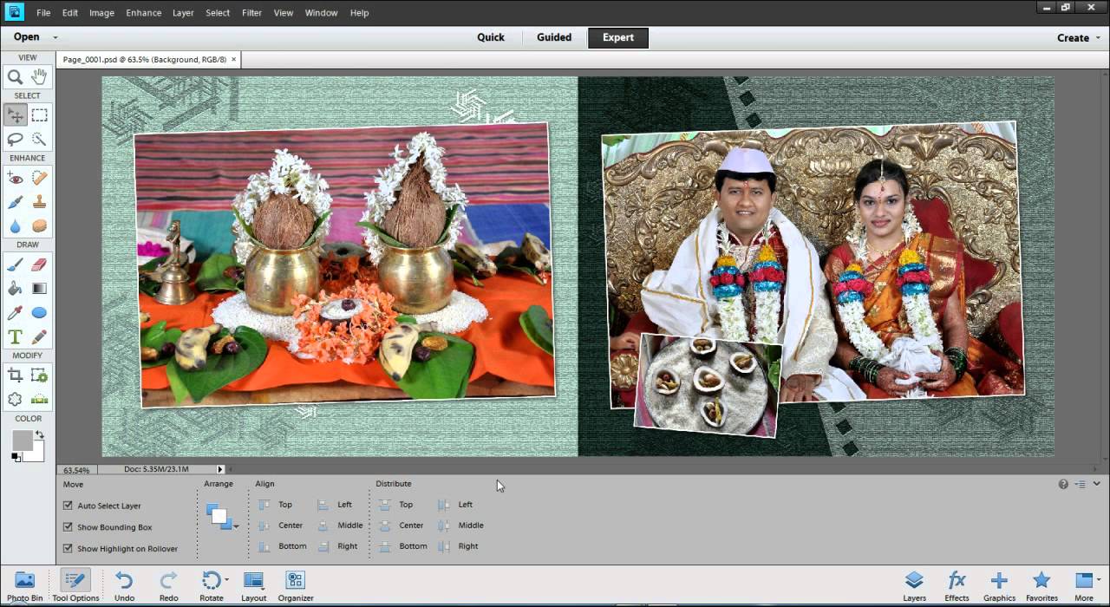Open the File menu
The height and width of the screenshot is (607, 1110).
pyautogui.click(x=43, y=13)
